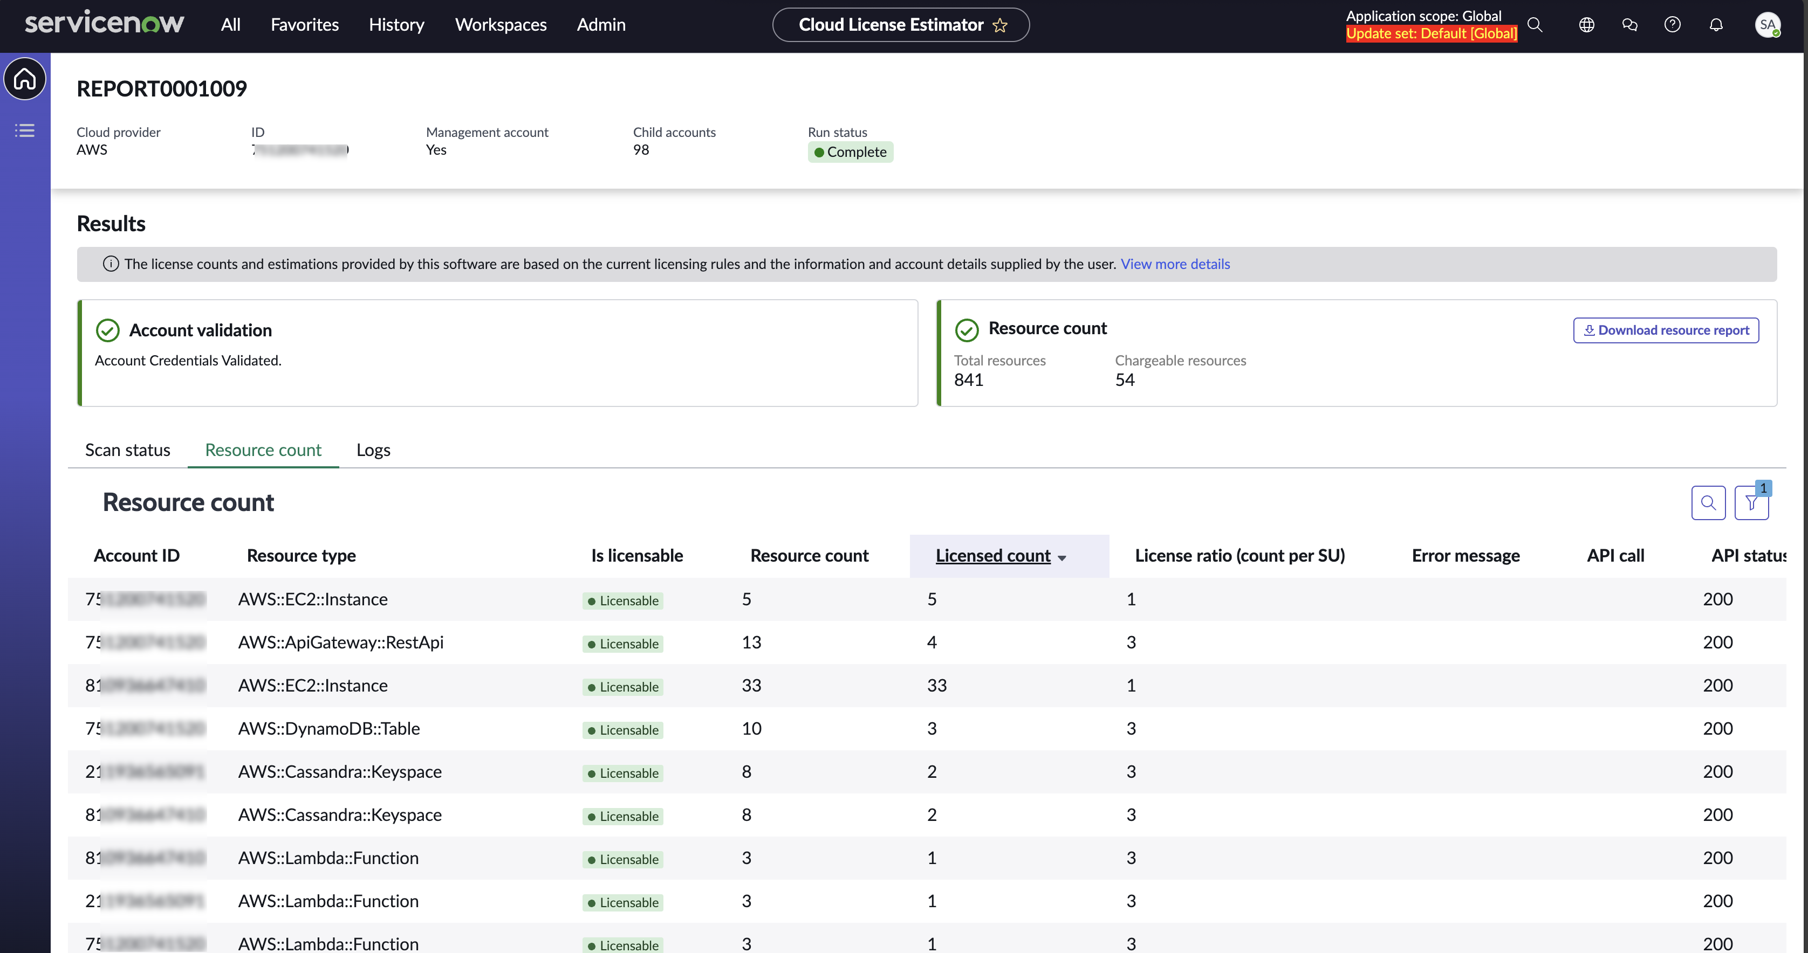The image size is (1808, 953).
Task: Click the Child accounts value 98
Action: (x=641, y=150)
